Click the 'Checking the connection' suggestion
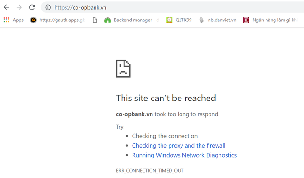Screen dimensions: 304x178 (165, 136)
